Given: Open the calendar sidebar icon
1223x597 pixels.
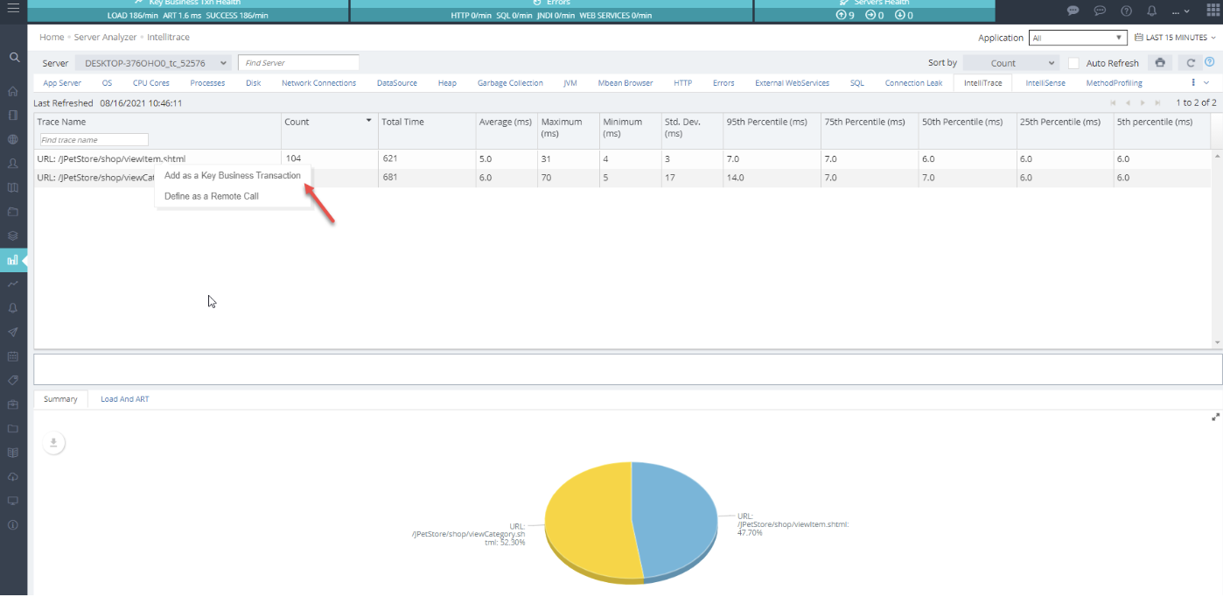Looking at the screenshot, I should point(13,356).
